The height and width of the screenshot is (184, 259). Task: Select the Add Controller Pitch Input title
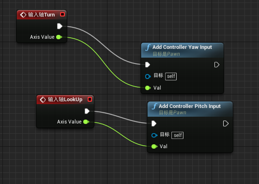pyautogui.click(x=190, y=106)
